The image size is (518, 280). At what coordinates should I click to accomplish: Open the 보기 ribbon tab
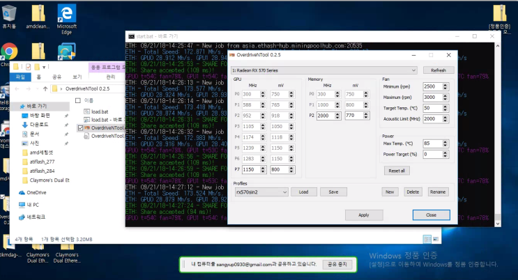(77, 77)
